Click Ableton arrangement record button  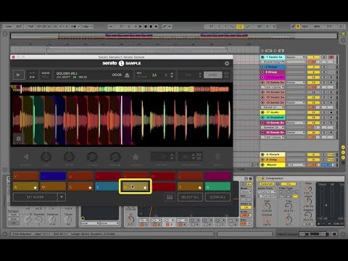coord(151,26)
